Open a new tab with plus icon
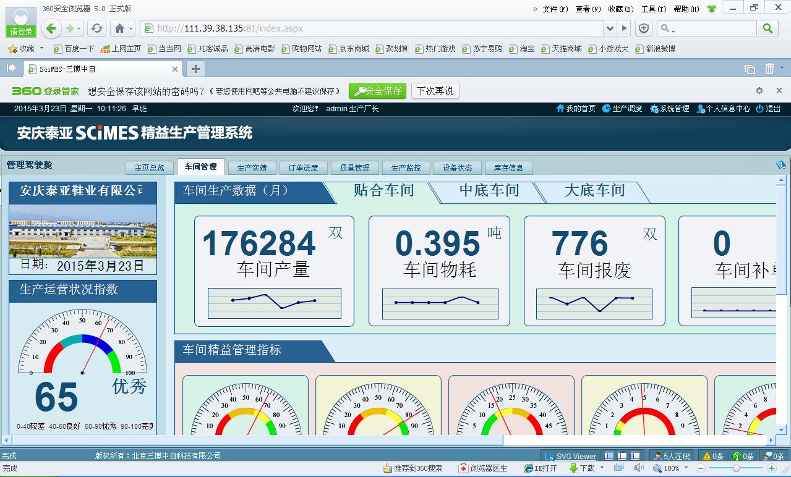The image size is (791, 477). tap(195, 69)
